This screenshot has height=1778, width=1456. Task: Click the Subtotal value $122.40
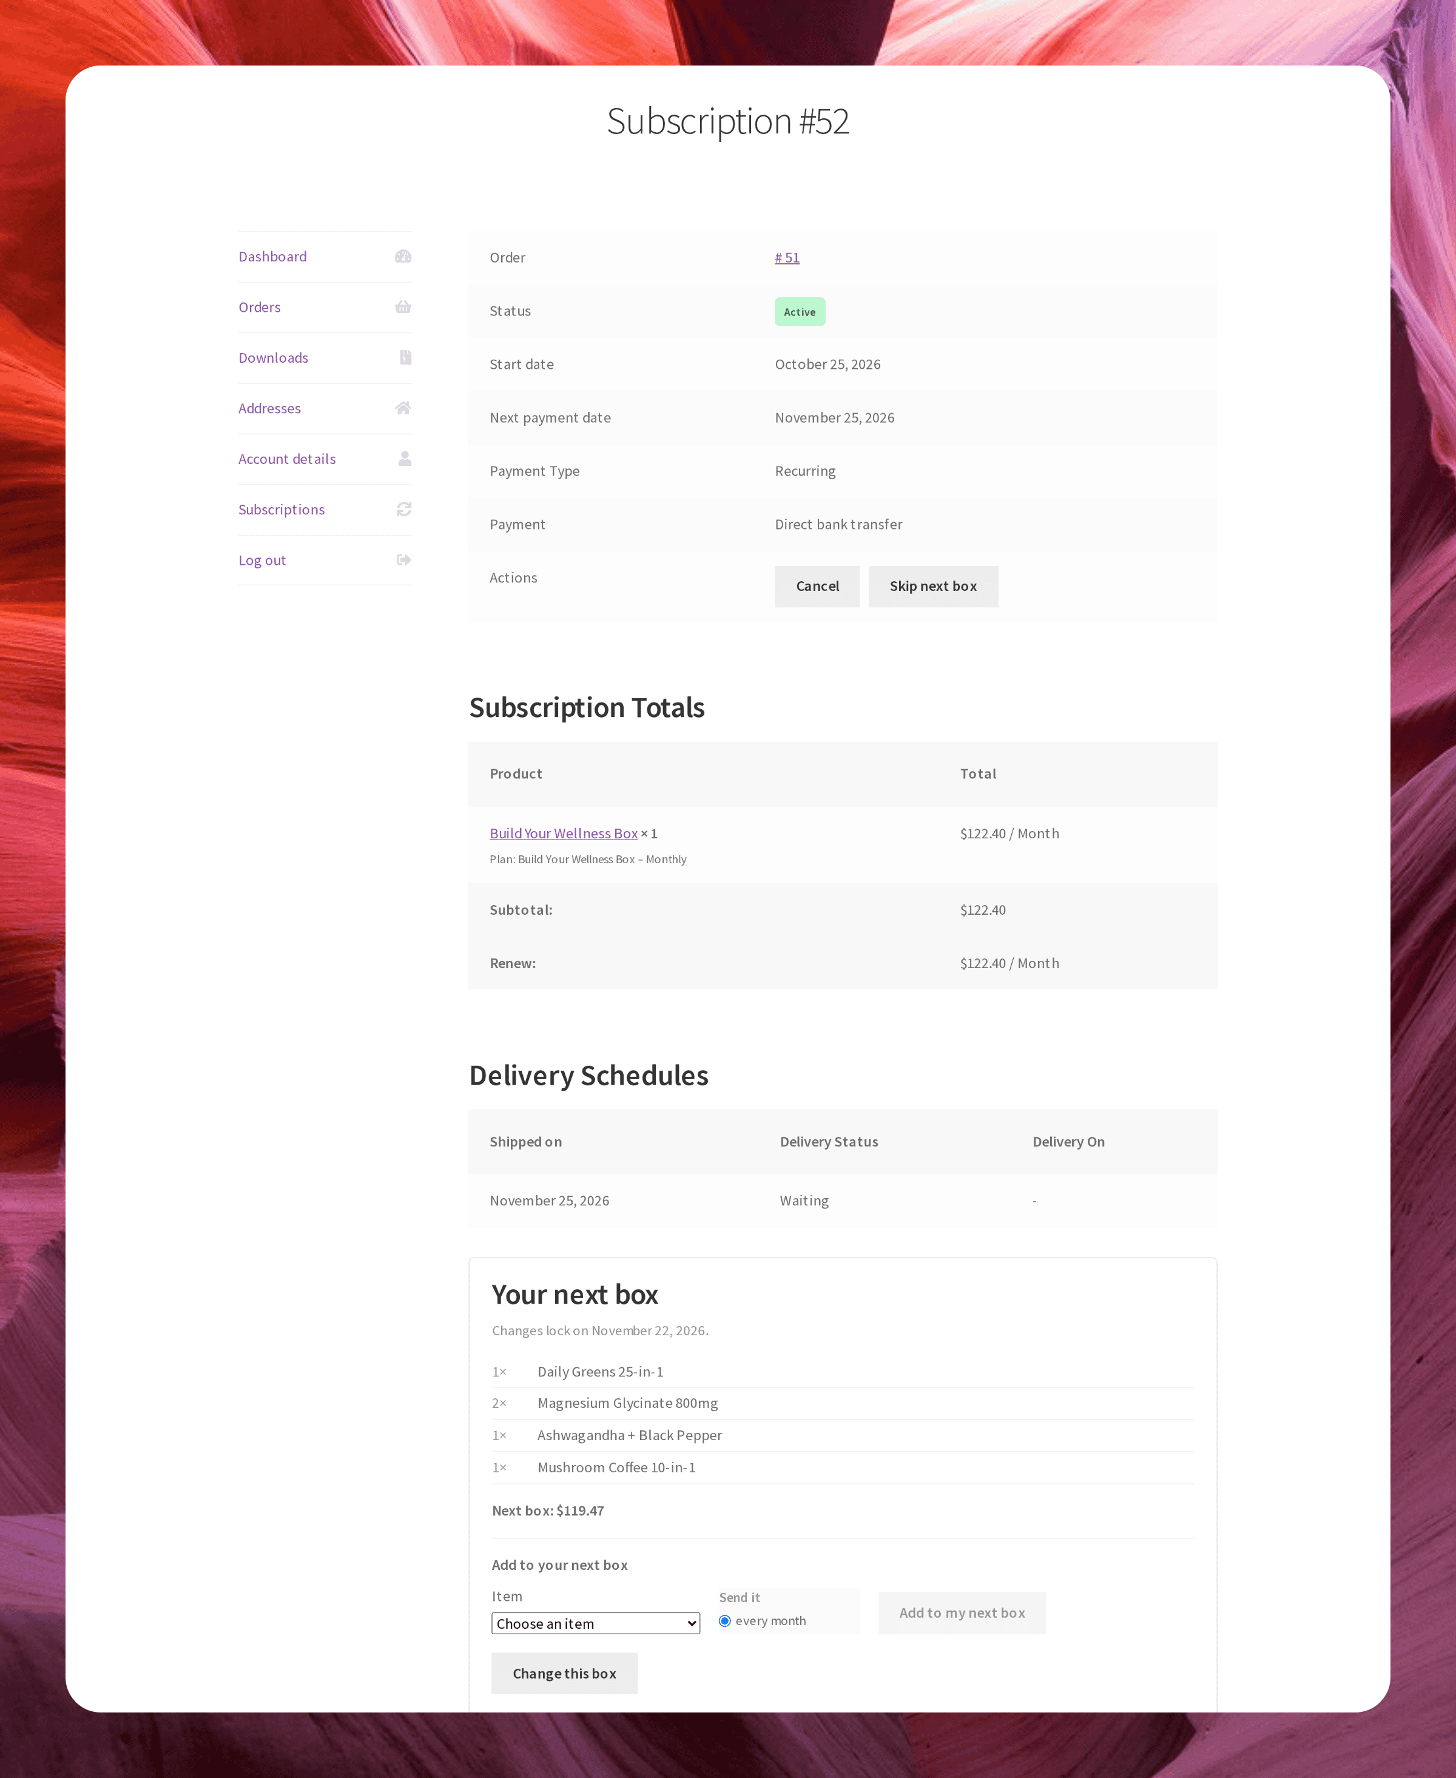(983, 910)
